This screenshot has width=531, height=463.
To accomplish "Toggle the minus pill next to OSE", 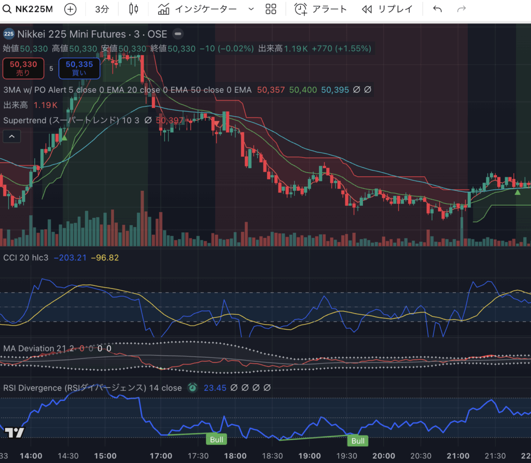I will [x=178, y=34].
